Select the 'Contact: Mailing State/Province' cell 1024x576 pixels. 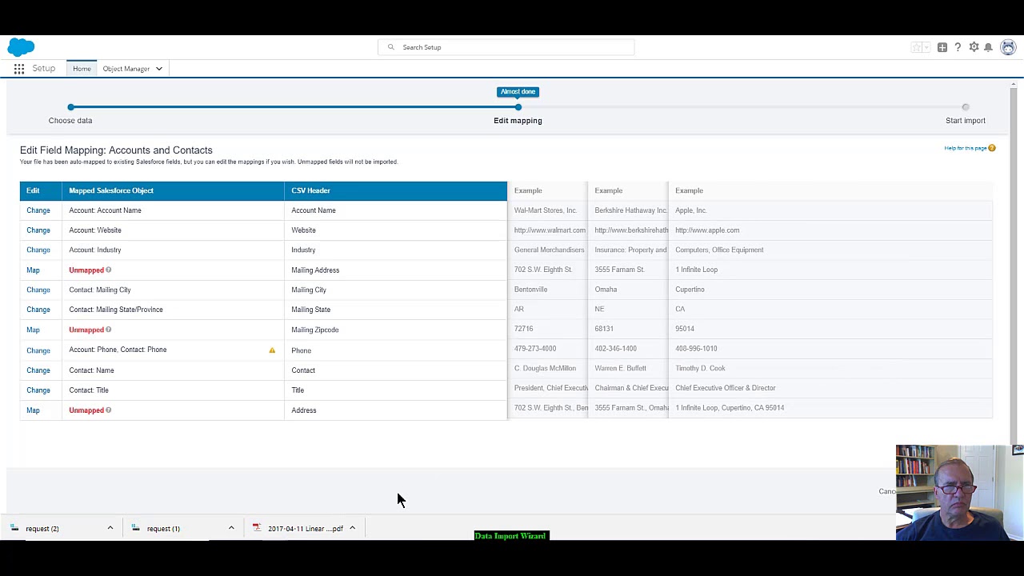tap(173, 310)
